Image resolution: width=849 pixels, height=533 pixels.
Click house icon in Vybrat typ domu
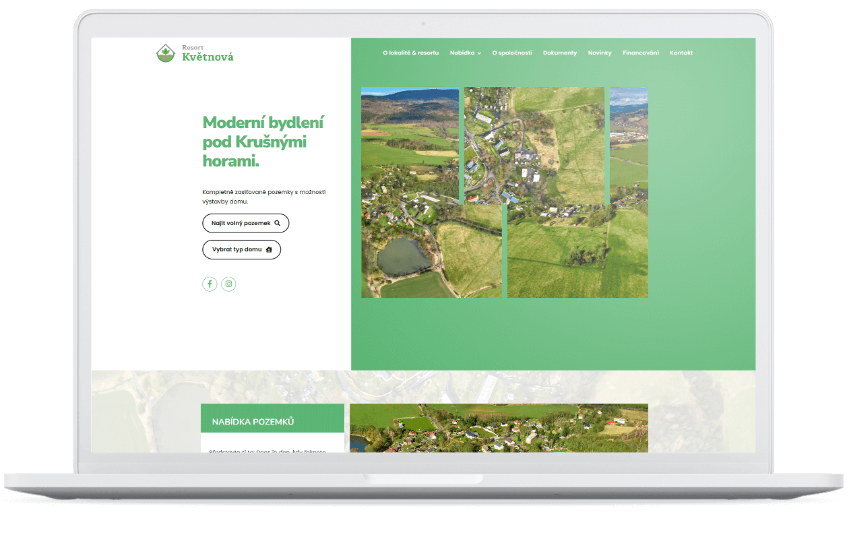[269, 249]
